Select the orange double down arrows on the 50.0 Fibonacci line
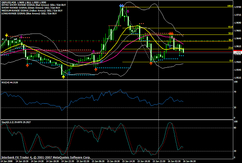Image resolution: width=242 pixels, height=163 pixels. tap(171, 33)
